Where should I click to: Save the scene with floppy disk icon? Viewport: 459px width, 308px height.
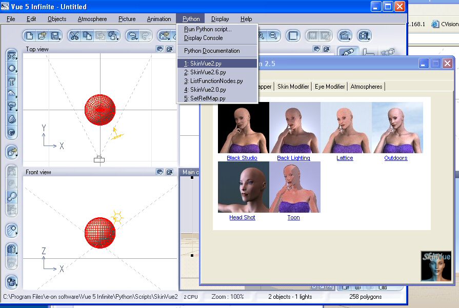point(55,36)
